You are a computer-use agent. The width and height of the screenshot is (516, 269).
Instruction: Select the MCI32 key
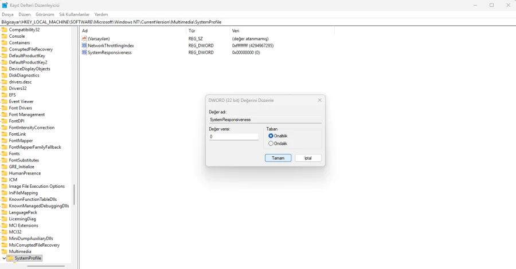pyautogui.click(x=15, y=232)
